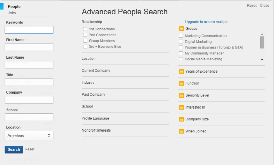The width and height of the screenshot is (274, 165).
Task: Open the Upgrade to access multiple link
Action: (207, 22)
